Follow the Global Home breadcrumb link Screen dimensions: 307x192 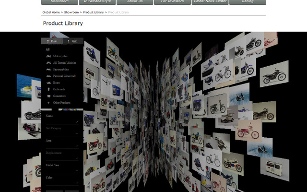(51, 12)
